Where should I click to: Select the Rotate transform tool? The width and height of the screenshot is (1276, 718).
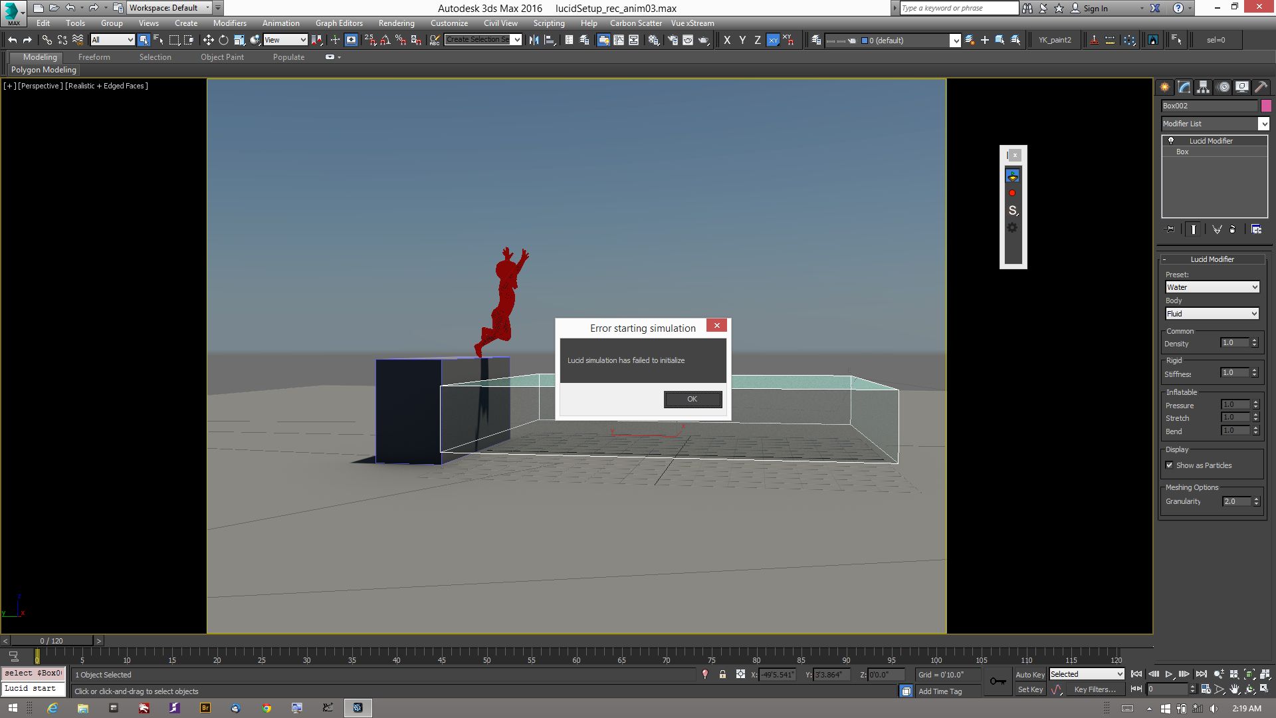pos(223,40)
